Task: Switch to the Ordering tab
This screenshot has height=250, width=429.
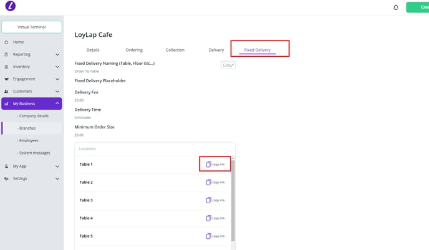Action: pyautogui.click(x=134, y=50)
